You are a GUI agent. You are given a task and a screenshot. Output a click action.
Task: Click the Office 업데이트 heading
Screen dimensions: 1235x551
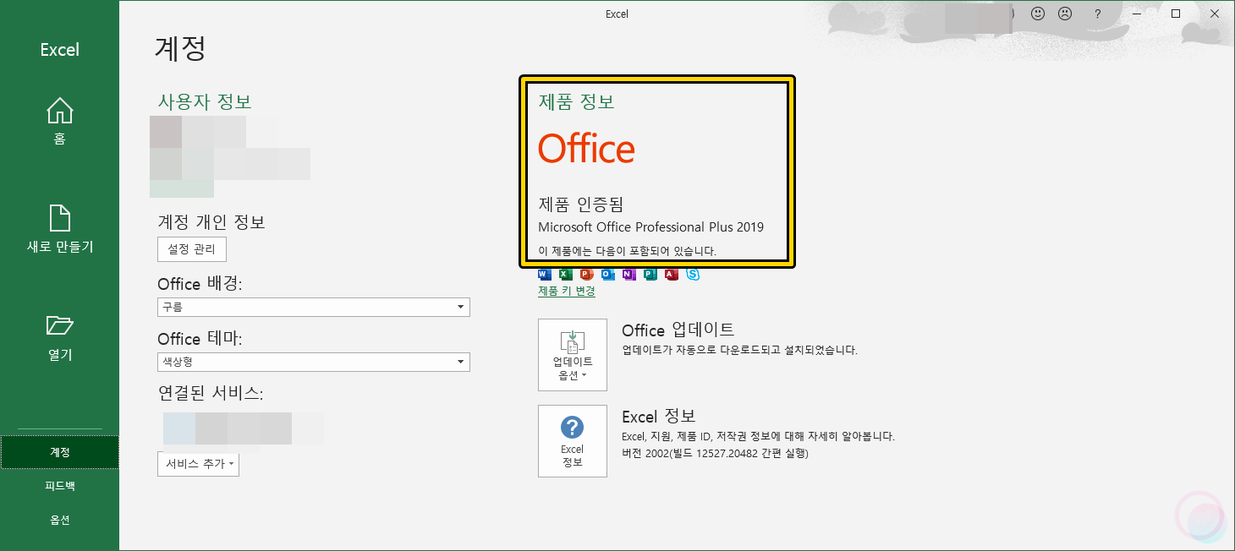point(678,330)
